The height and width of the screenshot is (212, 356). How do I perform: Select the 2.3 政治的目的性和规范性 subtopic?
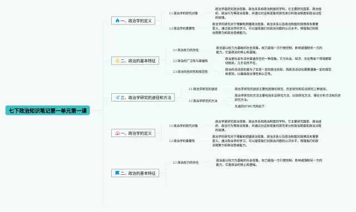click(x=190, y=72)
